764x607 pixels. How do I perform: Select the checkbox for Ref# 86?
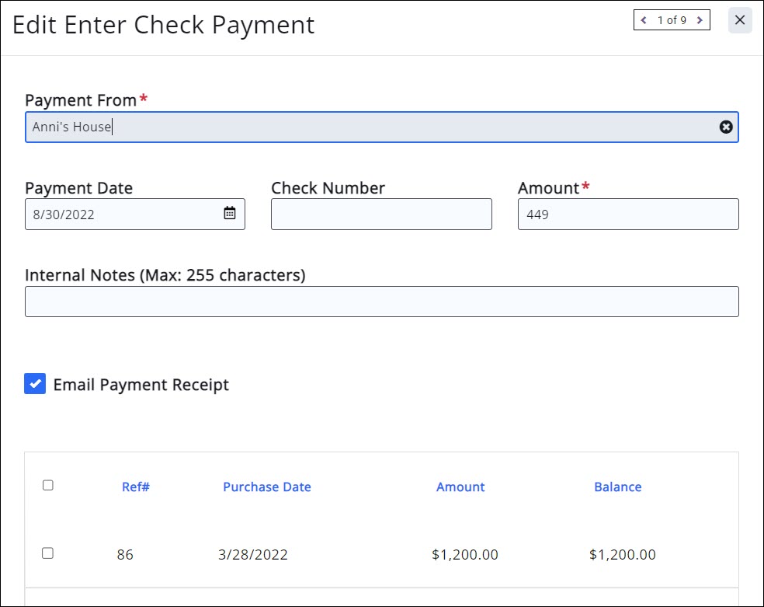point(48,553)
